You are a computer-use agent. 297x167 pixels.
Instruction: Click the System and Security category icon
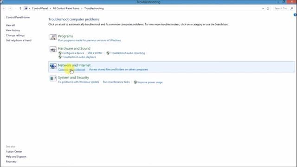(x=53, y=78)
